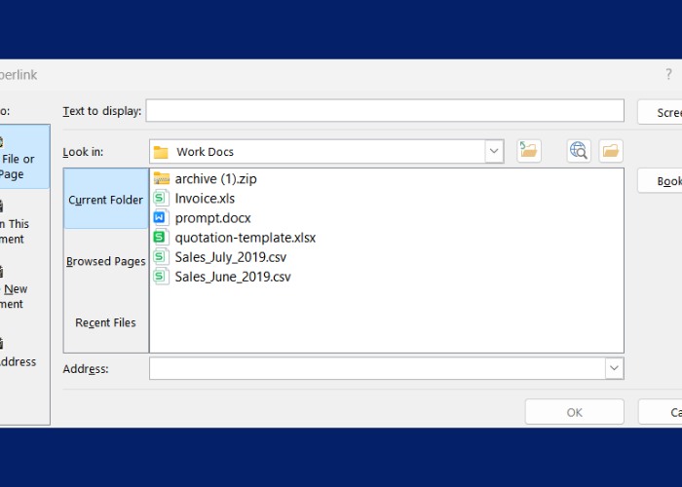Click the help question mark icon
The image size is (682, 487).
tap(668, 74)
